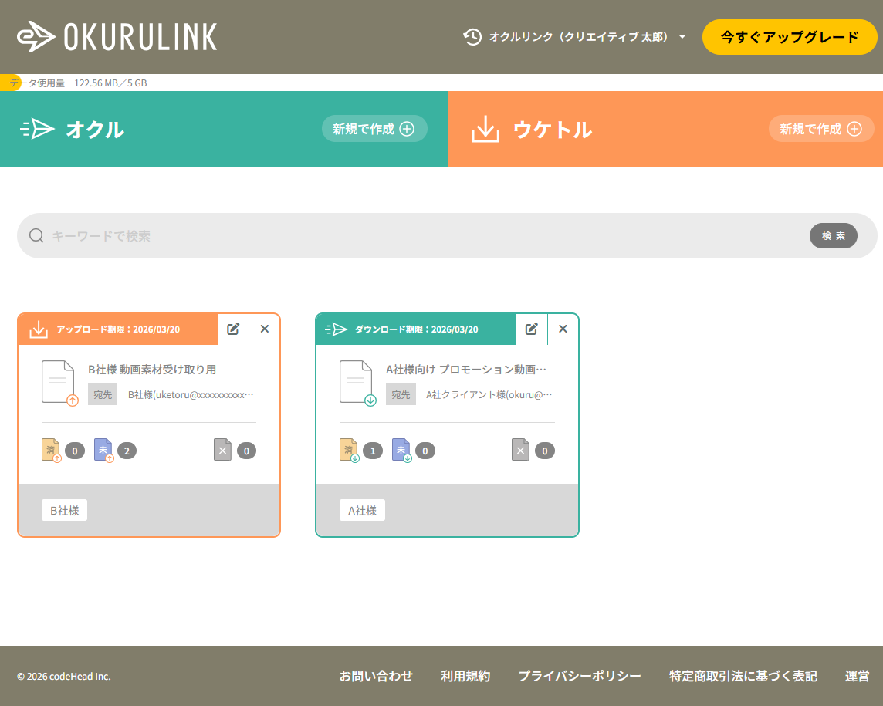Open the edit pencil icon on the B社様 card
Image resolution: width=883 pixels, height=706 pixels.
[233, 329]
